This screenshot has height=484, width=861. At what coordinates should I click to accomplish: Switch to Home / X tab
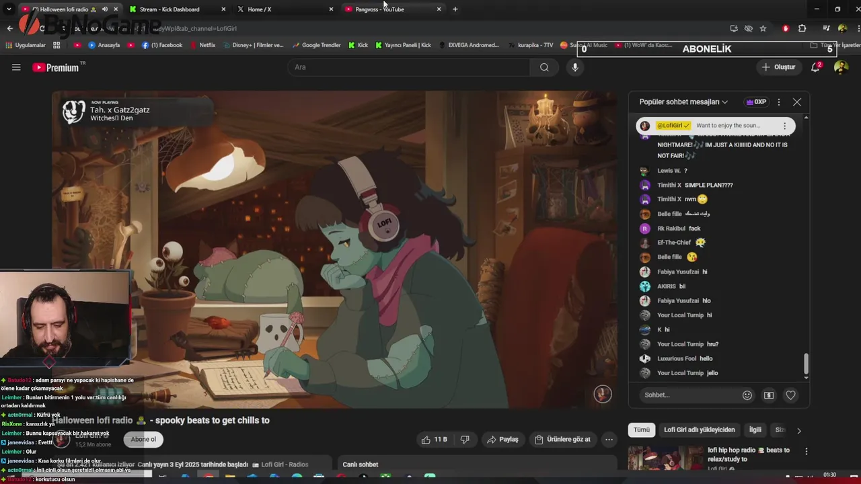283,9
